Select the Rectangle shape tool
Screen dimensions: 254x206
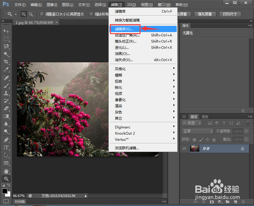(6, 163)
